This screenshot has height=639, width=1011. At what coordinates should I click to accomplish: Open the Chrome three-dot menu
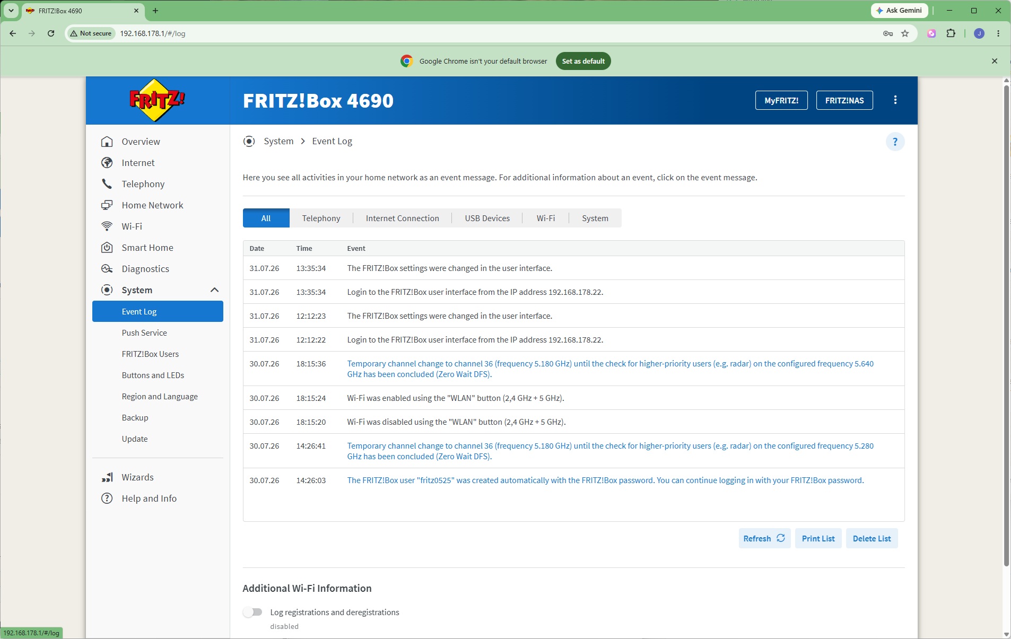tap(998, 33)
